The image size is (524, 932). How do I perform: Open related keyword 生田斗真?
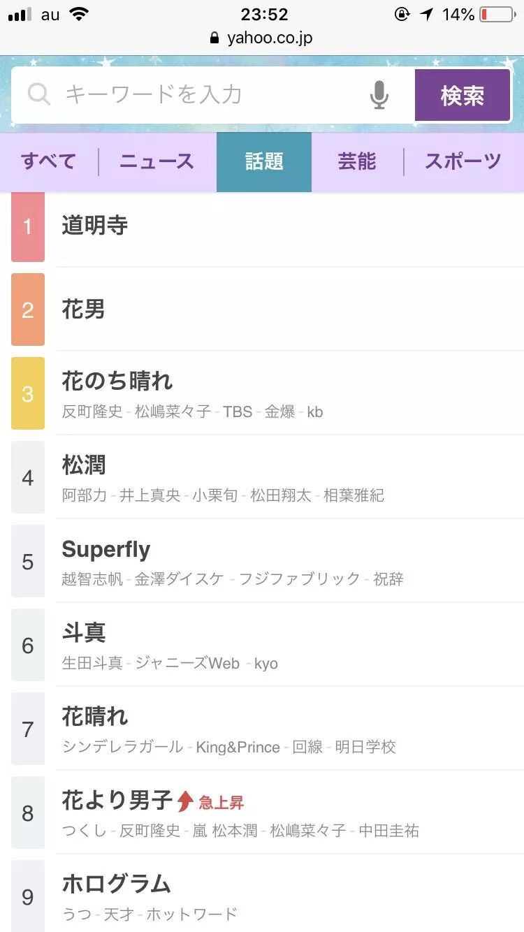92,663
